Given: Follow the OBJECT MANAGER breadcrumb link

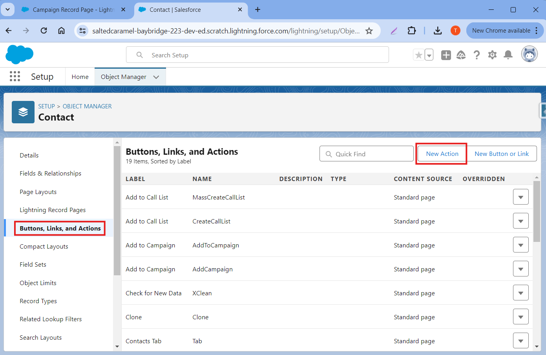Looking at the screenshot, I should coord(87,106).
